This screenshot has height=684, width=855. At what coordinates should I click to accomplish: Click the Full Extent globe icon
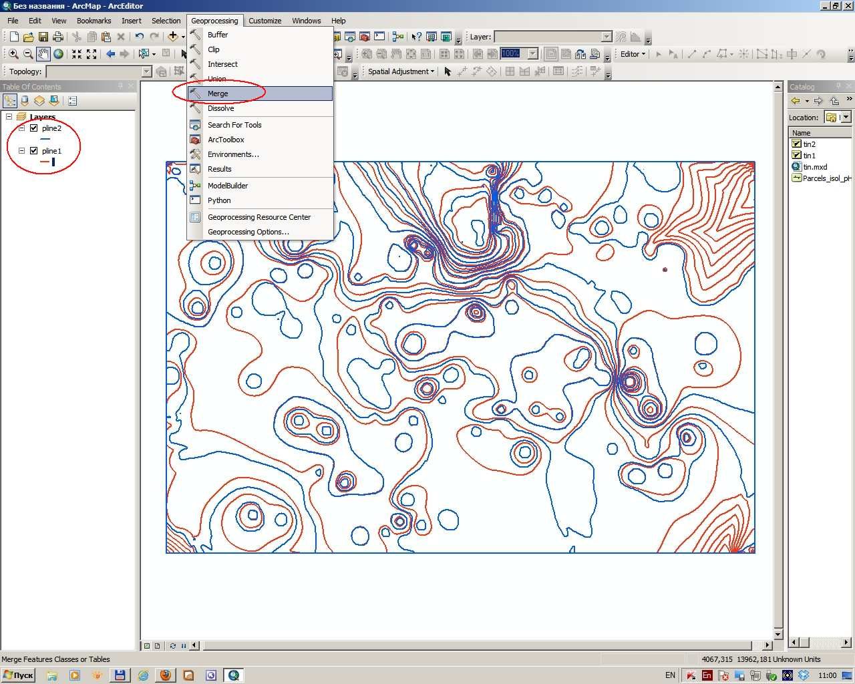59,54
